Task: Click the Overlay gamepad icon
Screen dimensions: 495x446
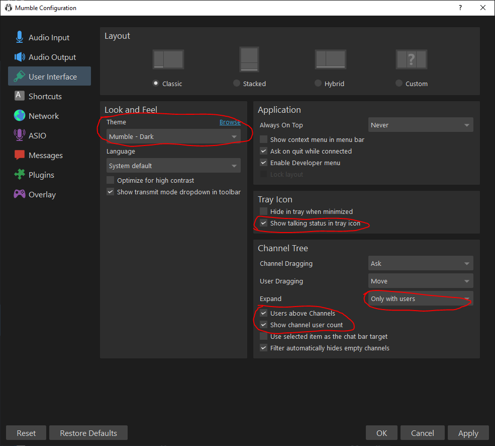Action: pyautogui.click(x=20, y=194)
